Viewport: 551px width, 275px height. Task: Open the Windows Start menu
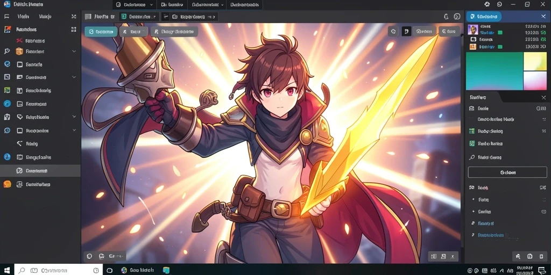6,270
